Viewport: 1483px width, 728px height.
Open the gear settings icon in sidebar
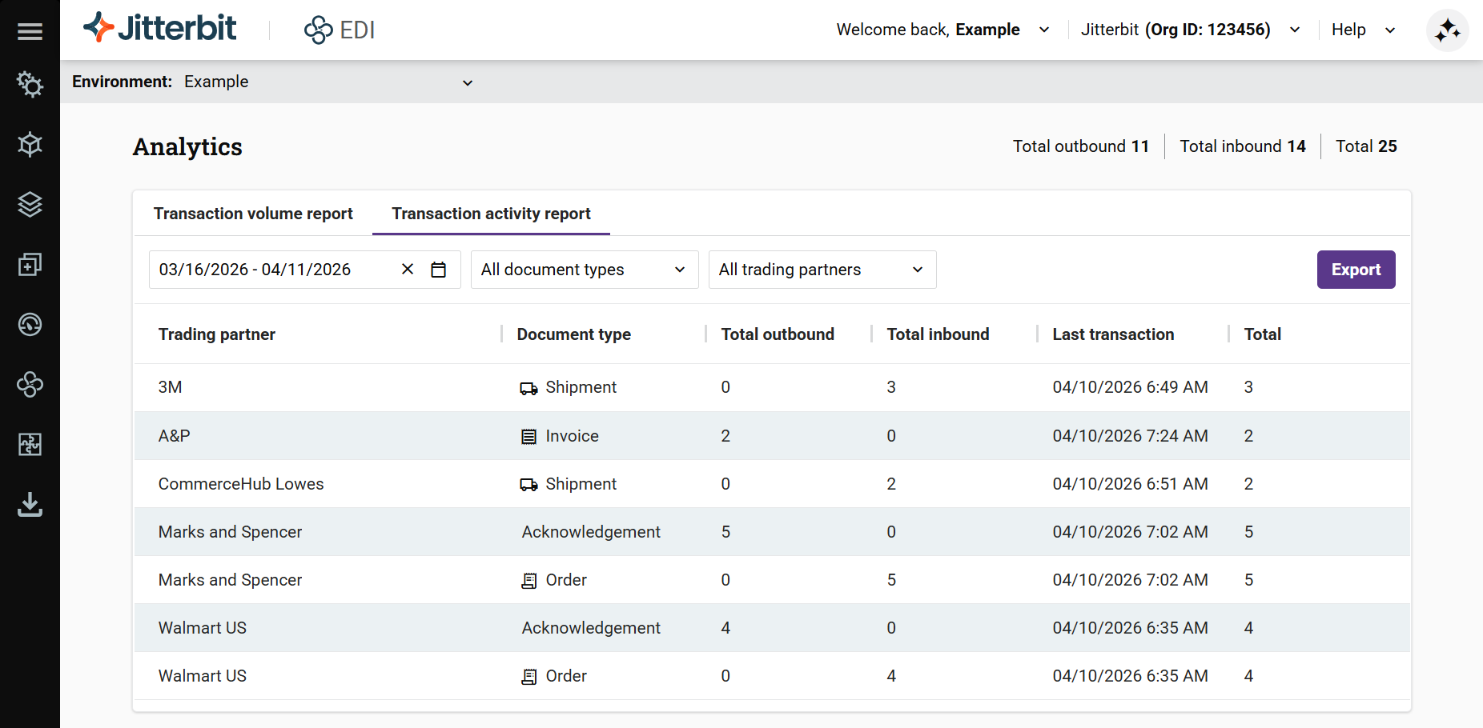(30, 84)
